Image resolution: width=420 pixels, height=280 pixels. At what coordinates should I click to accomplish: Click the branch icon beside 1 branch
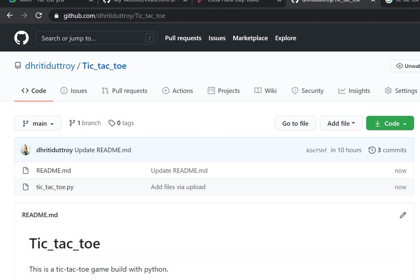click(x=72, y=123)
